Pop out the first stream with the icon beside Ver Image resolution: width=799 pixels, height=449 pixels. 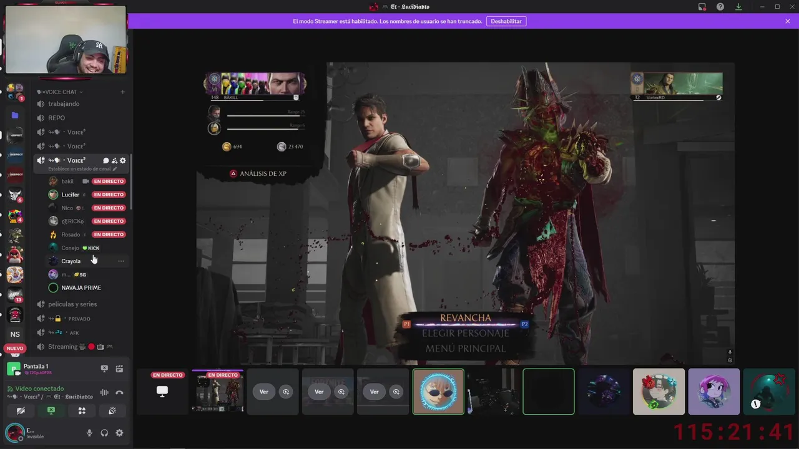click(286, 392)
